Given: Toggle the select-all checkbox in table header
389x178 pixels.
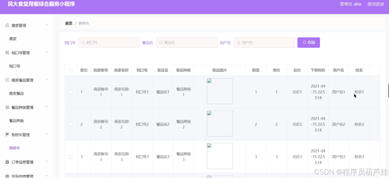Looking at the screenshot, I should click(x=71, y=70).
